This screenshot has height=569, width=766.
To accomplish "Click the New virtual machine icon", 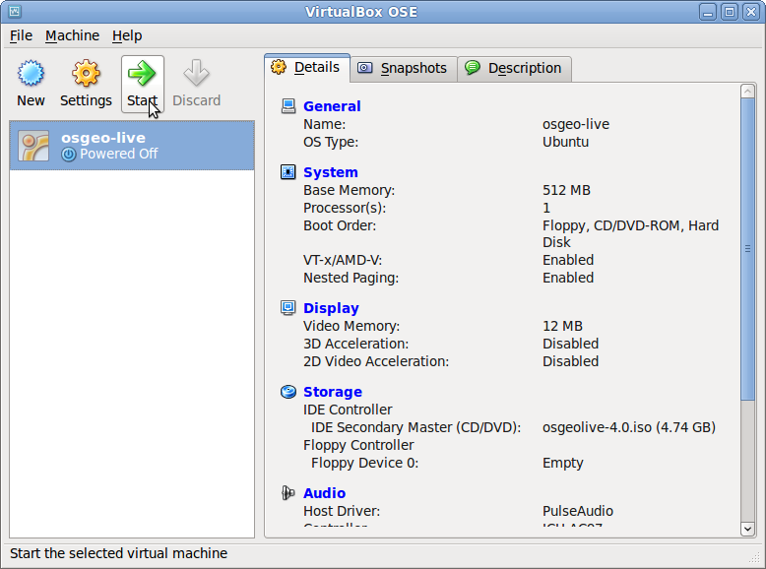I will click(x=31, y=74).
